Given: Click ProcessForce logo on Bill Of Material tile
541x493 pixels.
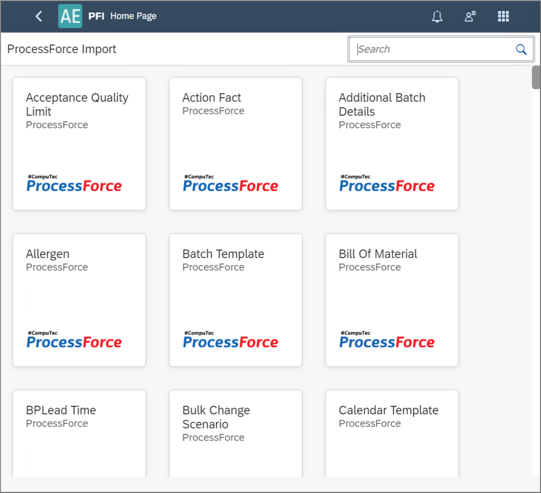Looking at the screenshot, I should [387, 340].
